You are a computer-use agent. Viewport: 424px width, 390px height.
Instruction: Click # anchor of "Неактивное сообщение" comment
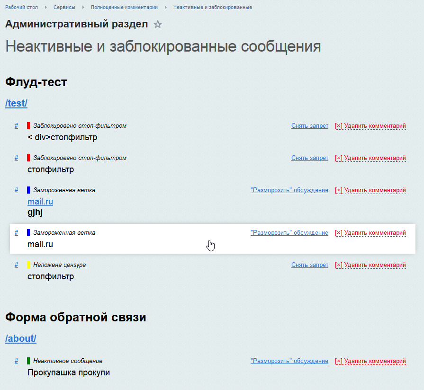[16, 361]
